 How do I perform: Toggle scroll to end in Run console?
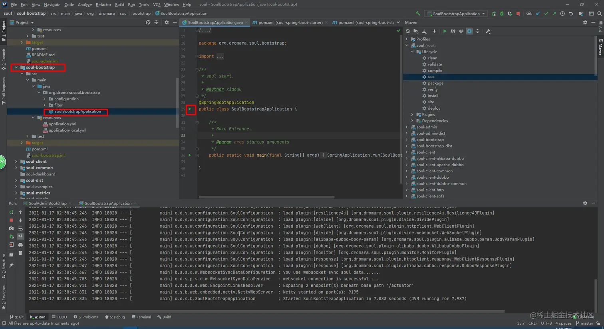click(20, 236)
